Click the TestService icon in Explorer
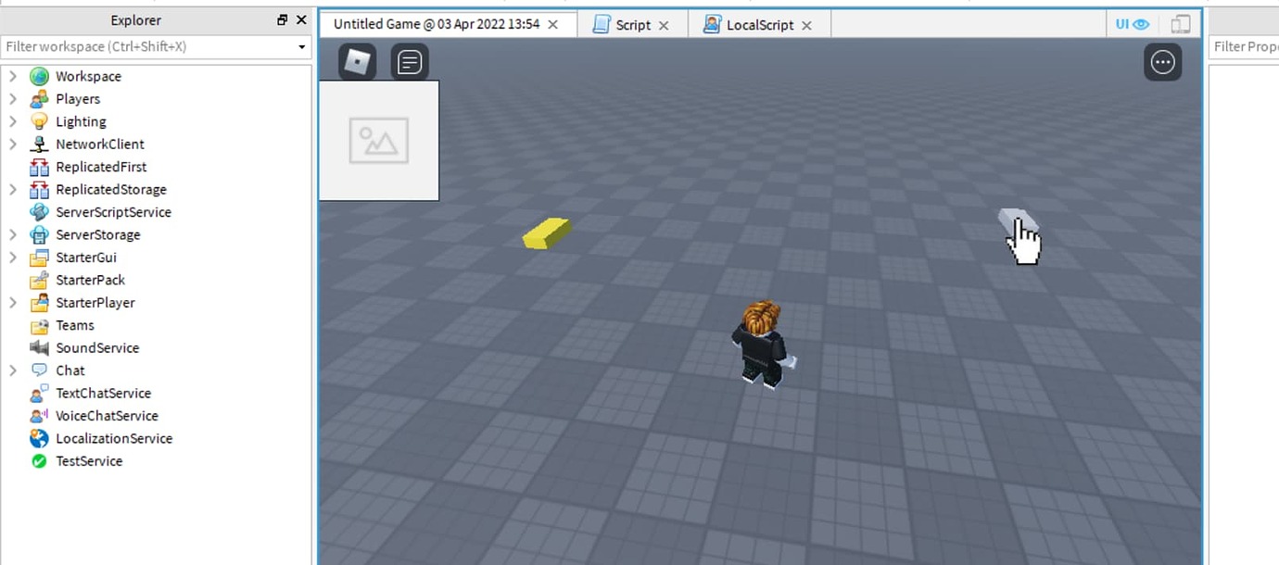Screen dimensions: 1279x565 38,460
